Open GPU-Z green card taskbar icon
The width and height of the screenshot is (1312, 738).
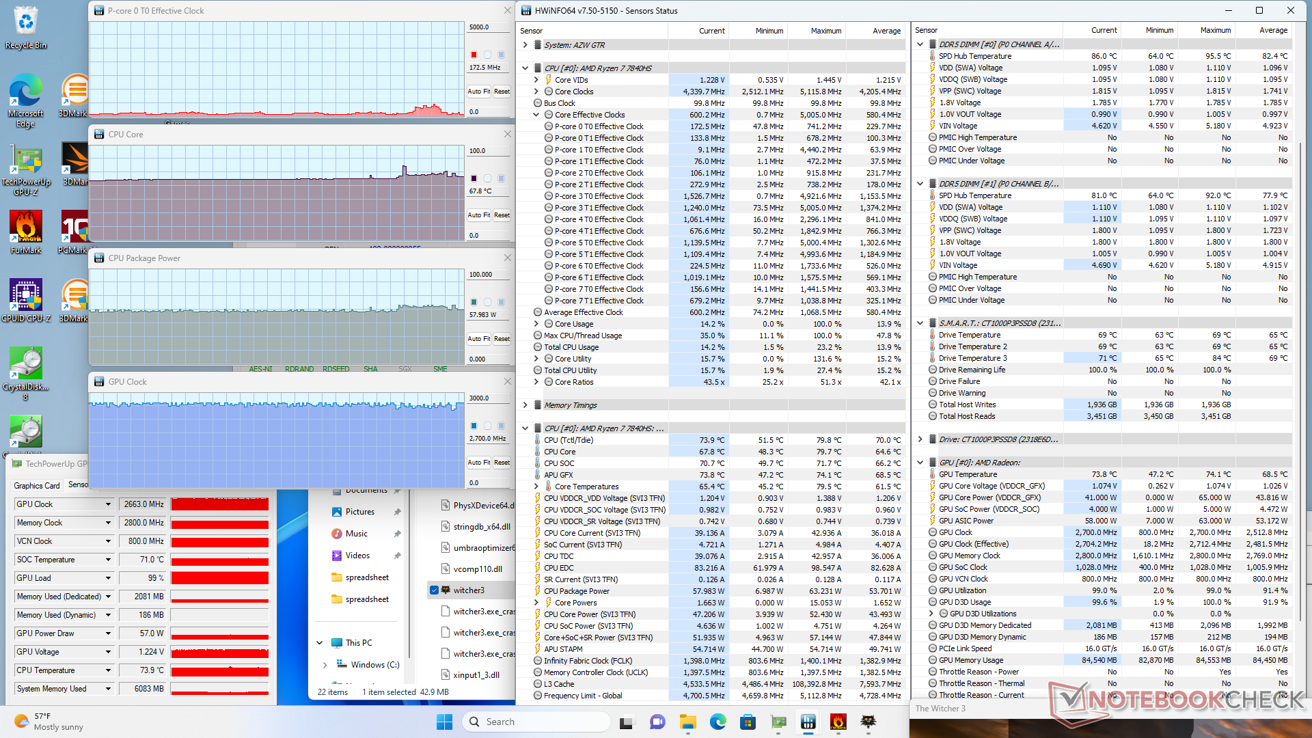click(778, 722)
